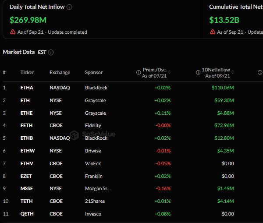Viewport: 263px width, 223px height.
Task: Open the ETHV ticker
Action: tap(27, 163)
